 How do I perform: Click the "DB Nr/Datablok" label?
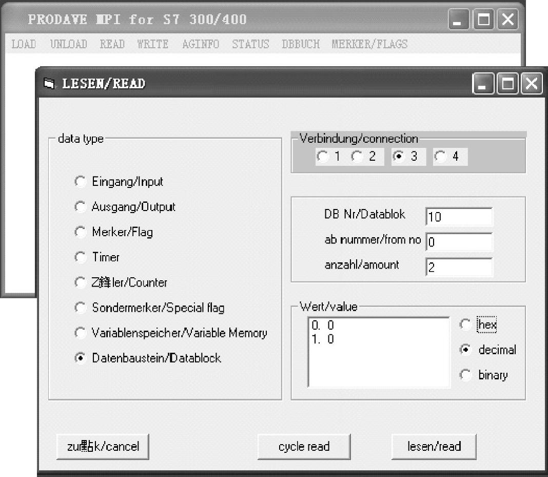364,214
